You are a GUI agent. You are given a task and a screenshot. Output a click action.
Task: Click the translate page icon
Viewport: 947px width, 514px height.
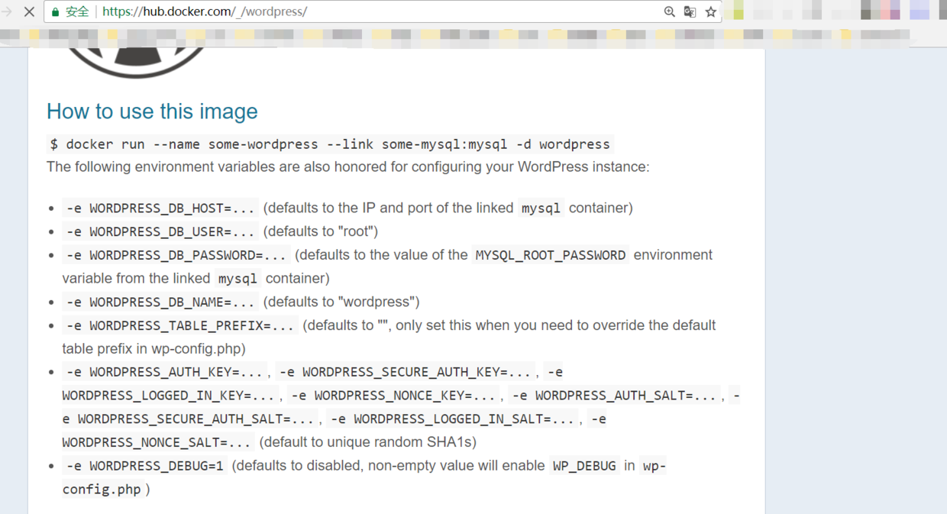point(690,11)
